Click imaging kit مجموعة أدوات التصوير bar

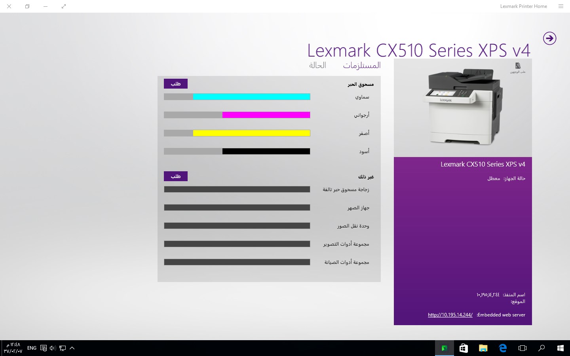pyautogui.click(x=237, y=244)
